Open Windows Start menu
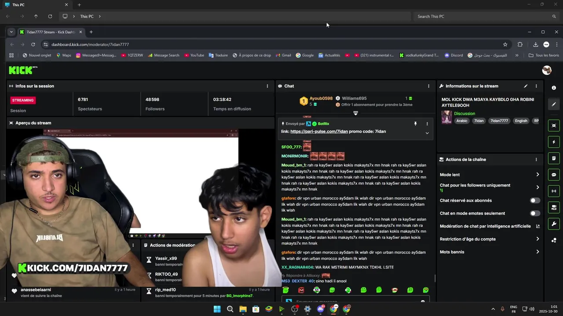Image resolution: width=563 pixels, height=316 pixels. (217, 309)
